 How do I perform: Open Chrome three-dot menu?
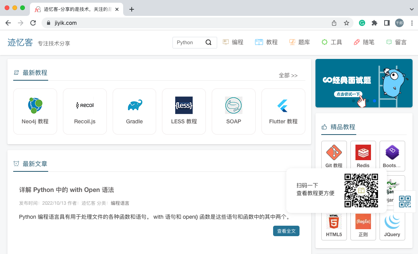[412, 23]
